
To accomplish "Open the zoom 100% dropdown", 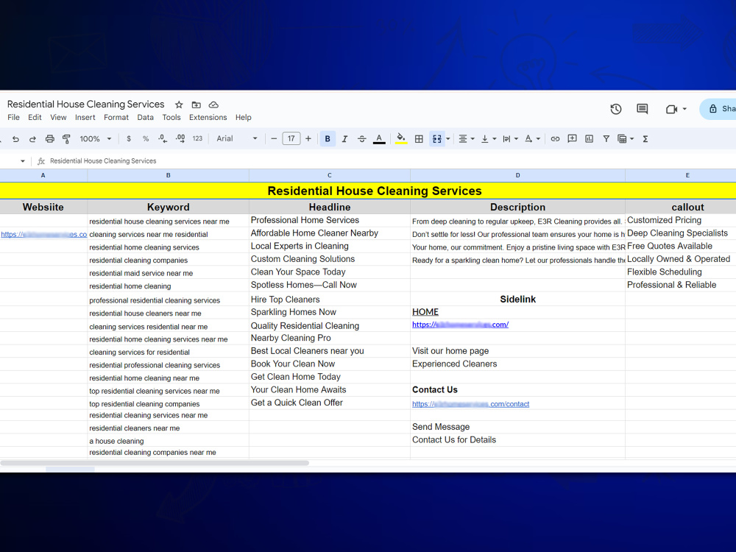I will [x=95, y=139].
